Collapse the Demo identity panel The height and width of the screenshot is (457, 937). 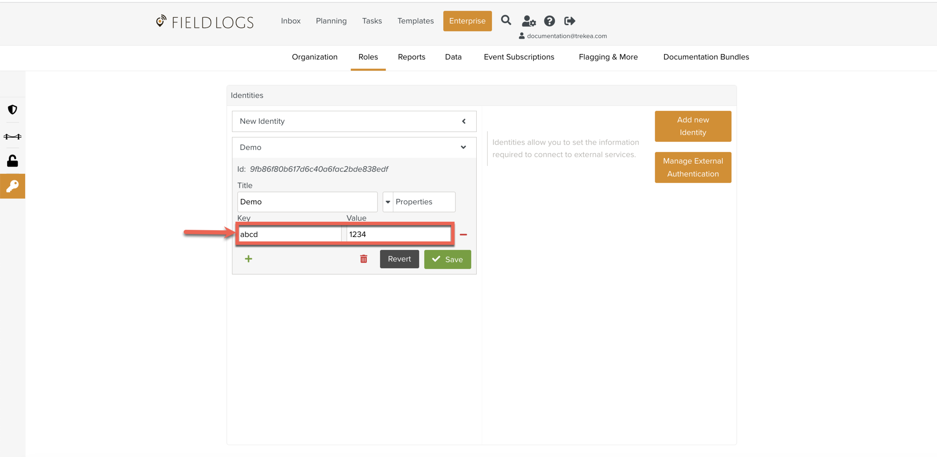463,147
